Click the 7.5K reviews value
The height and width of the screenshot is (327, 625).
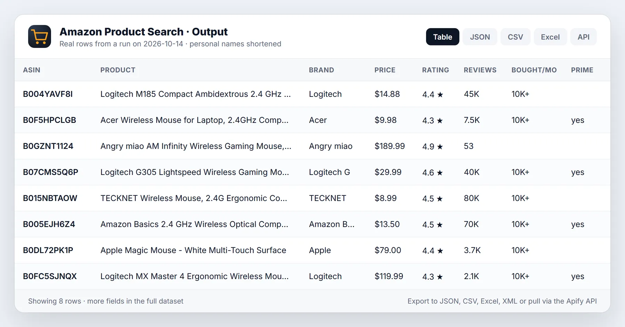tap(472, 120)
